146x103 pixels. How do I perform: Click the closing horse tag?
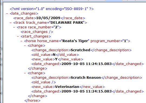[x=32, y=101]
